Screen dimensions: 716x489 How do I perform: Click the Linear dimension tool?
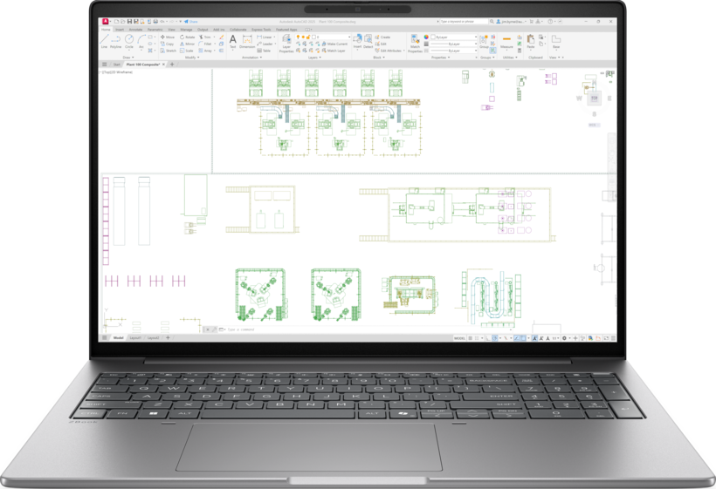(x=265, y=37)
